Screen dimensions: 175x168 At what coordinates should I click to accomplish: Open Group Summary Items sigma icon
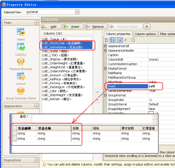pos(20,91)
